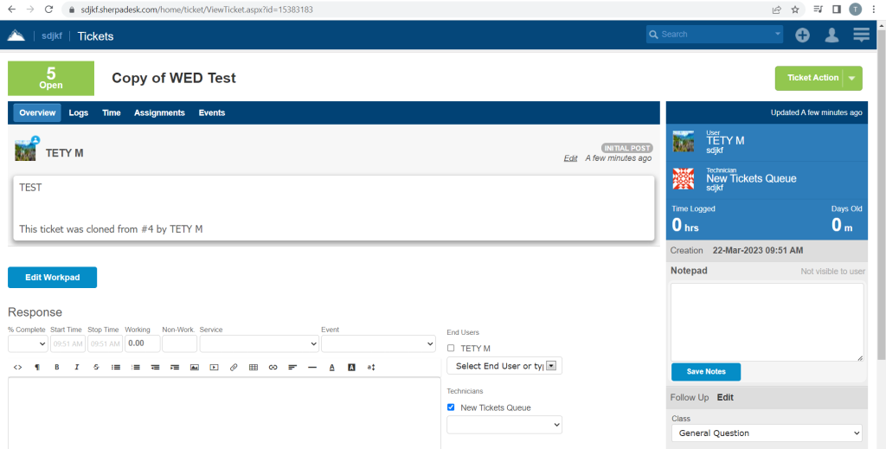Image resolution: width=886 pixels, height=449 pixels.
Task: Reload the page in the browser
Action: 48,9
